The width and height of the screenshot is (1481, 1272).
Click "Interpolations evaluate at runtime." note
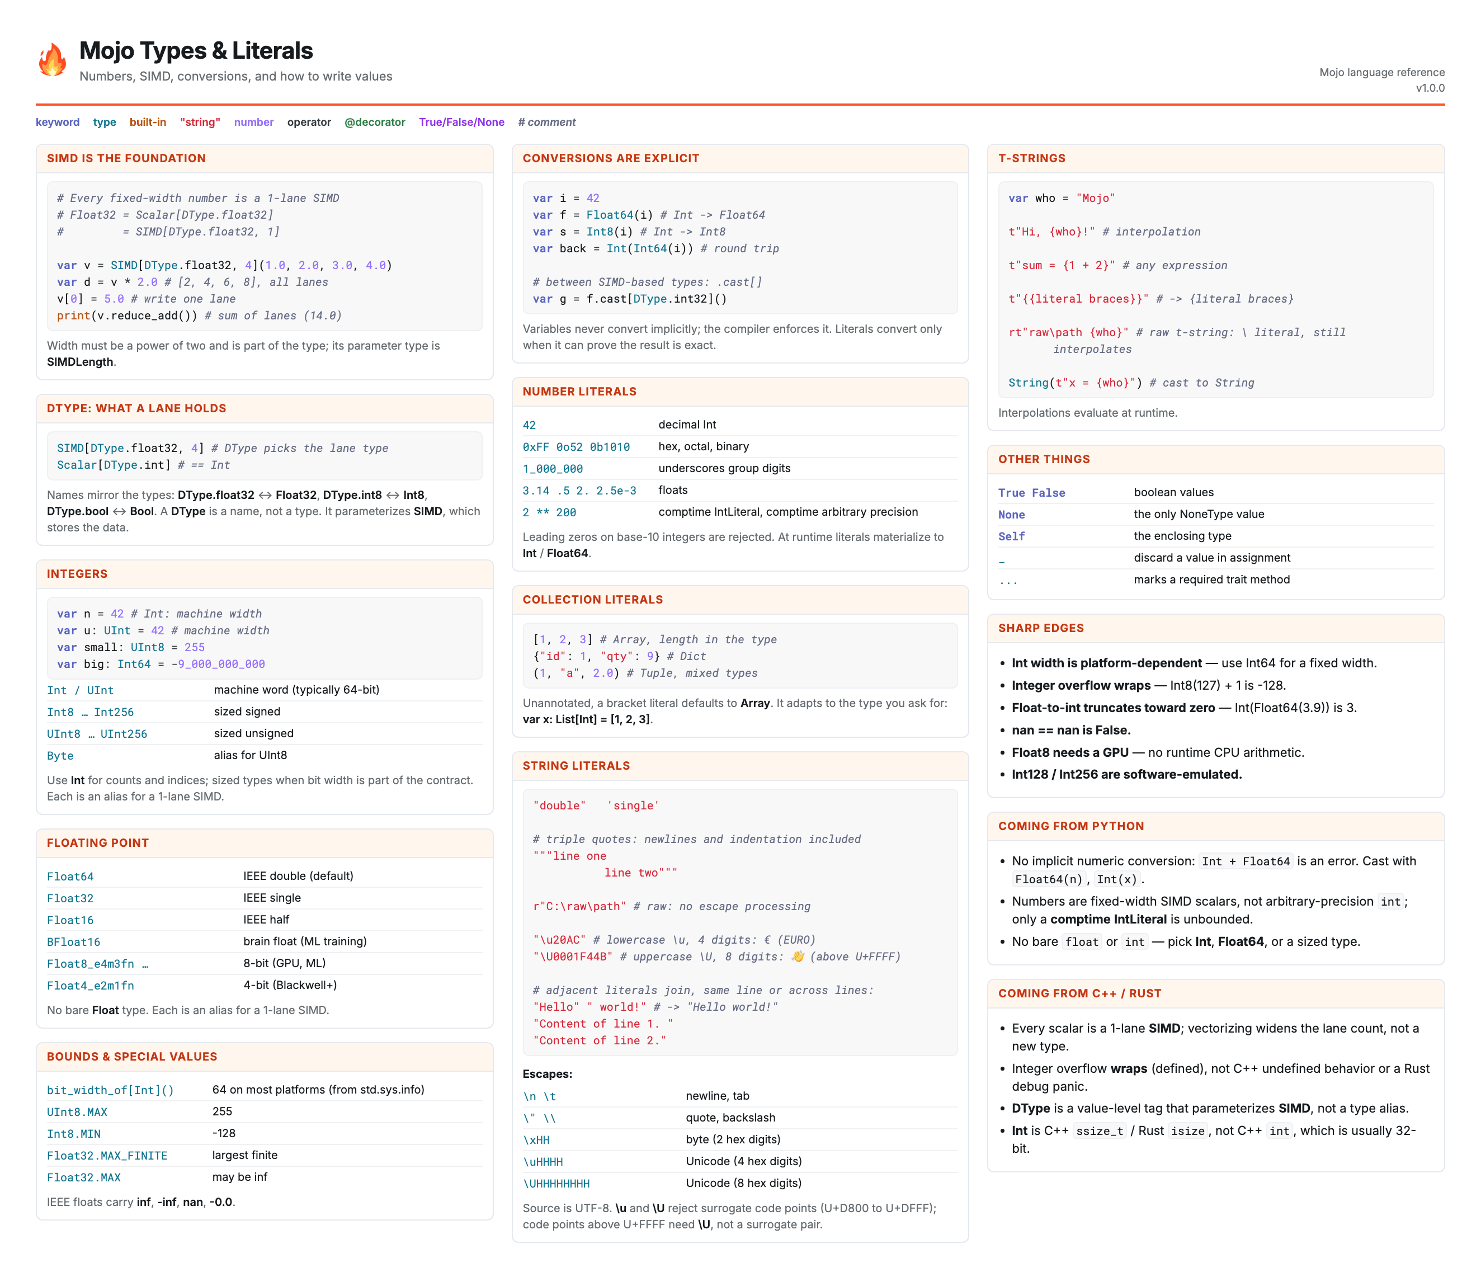1088,413
